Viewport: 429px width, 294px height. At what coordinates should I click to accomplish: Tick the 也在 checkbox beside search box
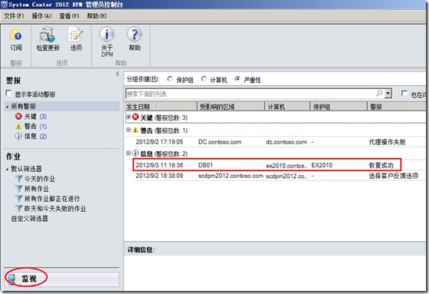pyautogui.click(x=404, y=94)
